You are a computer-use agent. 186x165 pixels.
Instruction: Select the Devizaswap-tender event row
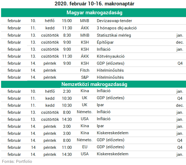pyautogui.click(x=94, y=21)
